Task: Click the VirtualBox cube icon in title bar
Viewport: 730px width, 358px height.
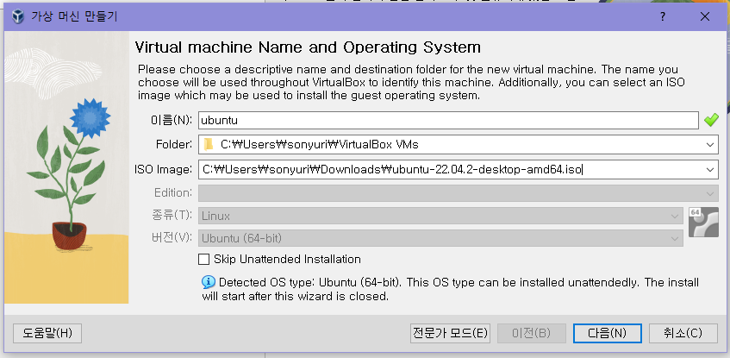Action: (x=18, y=16)
